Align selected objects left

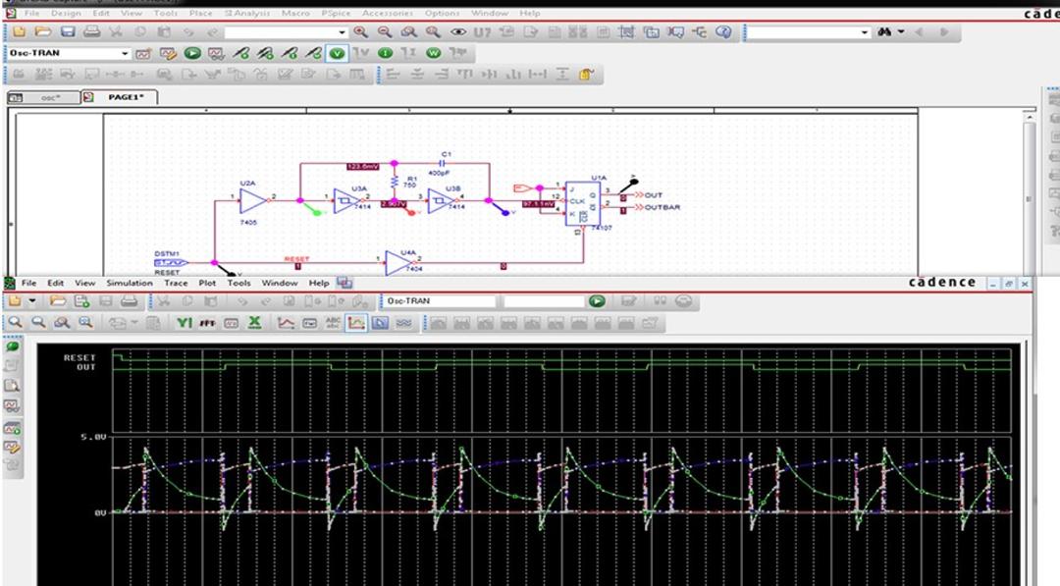pyautogui.click(x=393, y=75)
